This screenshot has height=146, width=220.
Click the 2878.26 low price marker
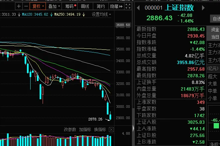(x=95, y=119)
